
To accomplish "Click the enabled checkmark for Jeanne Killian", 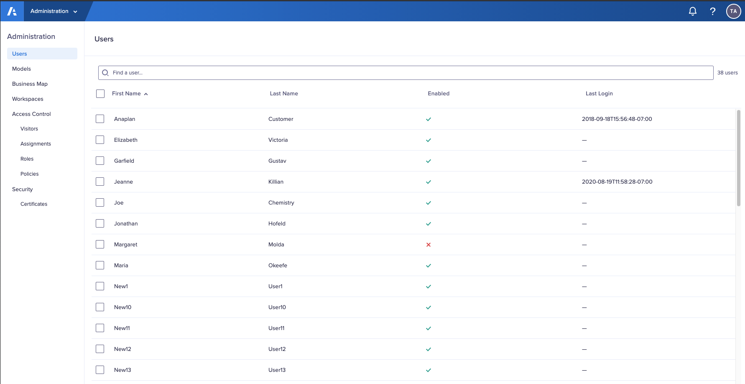I will [429, 182].
